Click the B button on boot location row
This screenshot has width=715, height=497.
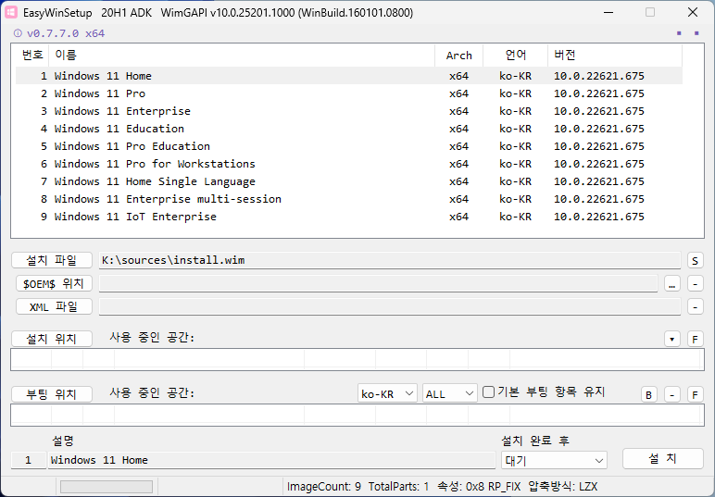tap(649, 395)
